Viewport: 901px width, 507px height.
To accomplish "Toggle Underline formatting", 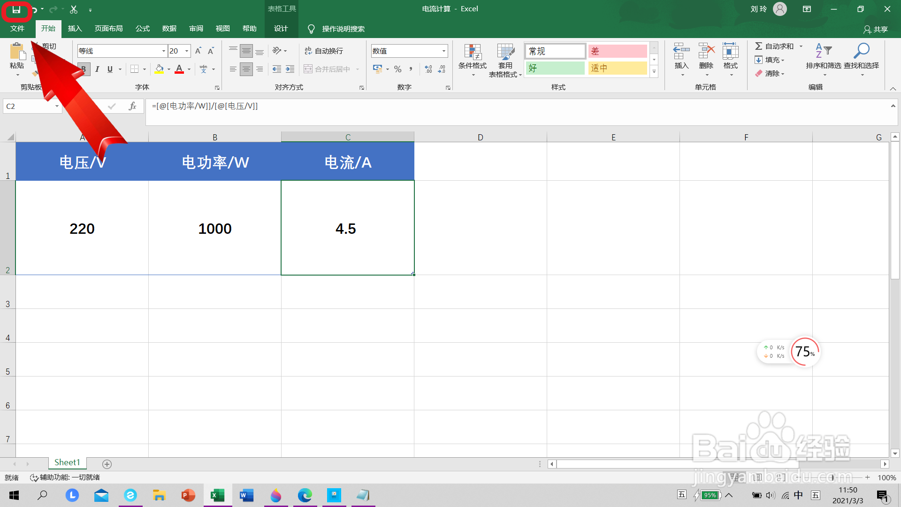I will coord(110,69).
